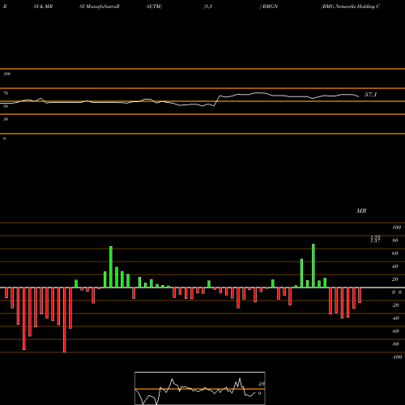Click the -60 label on MR axis
The width and height of the screenshot is (405, 405).
point(395,331)
